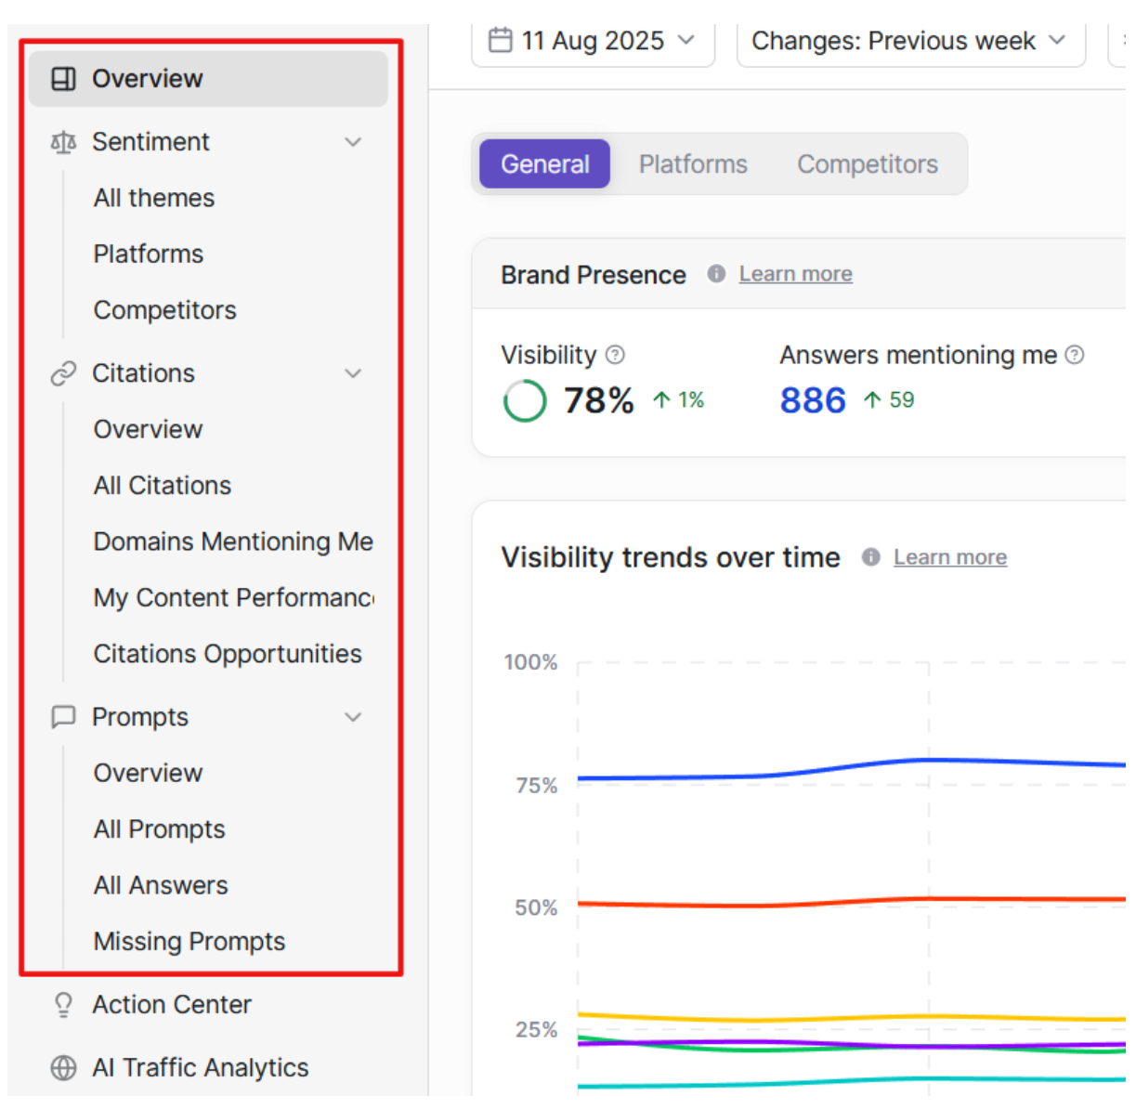Image resolution: width=1136 pixels, height=1109 pixels.
Task: Click help icon beside Answers mentioning me
Action: (1075, 355)
